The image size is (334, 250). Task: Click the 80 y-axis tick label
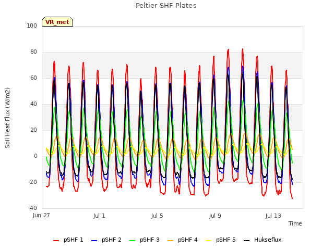33,52
